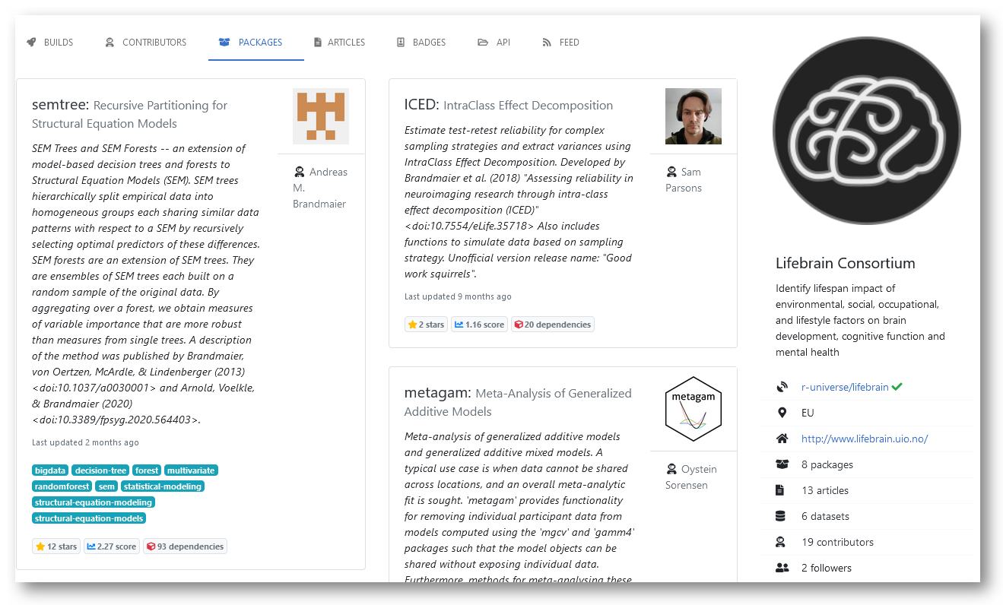
Task: Click Sam Parsons profile photo
Action: click(x=693, y=116)
